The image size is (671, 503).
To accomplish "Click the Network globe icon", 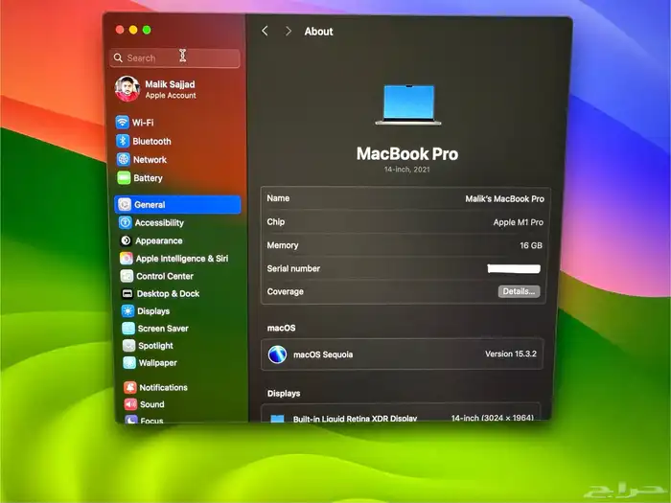I will click(124, 160).
